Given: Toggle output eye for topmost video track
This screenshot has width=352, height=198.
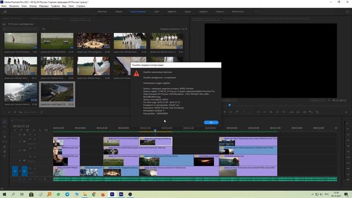Looking at the screenshot, I should coord(35,135).
